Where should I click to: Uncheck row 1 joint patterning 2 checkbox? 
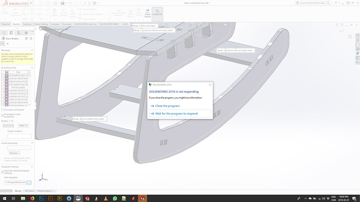pos(7,75)
